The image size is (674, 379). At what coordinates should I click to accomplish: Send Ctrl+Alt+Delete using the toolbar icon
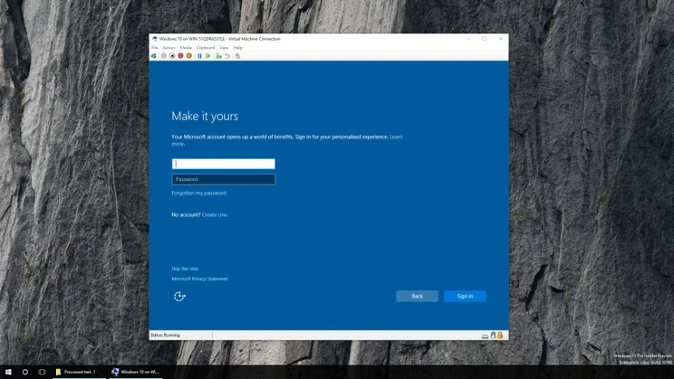pyautogui.click(x=153, y=56)
